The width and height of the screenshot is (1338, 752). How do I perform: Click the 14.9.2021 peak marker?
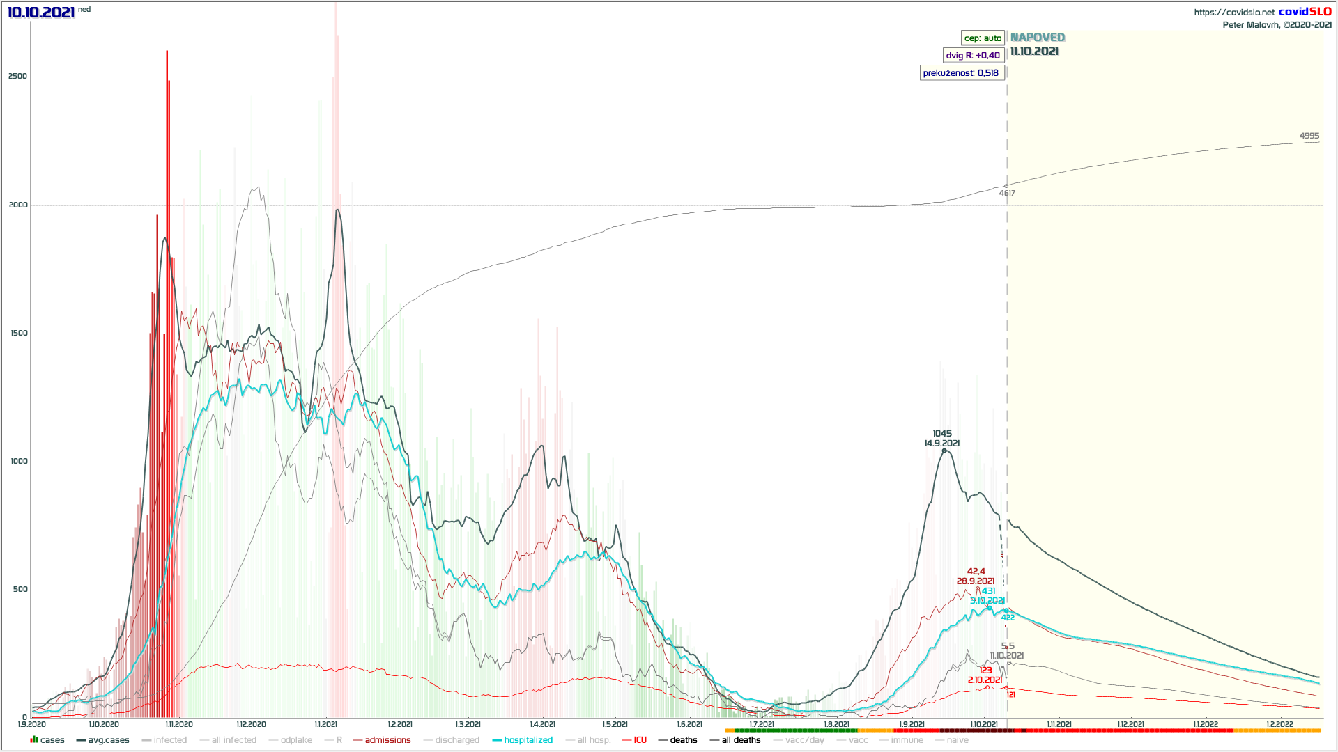point(944,451)
